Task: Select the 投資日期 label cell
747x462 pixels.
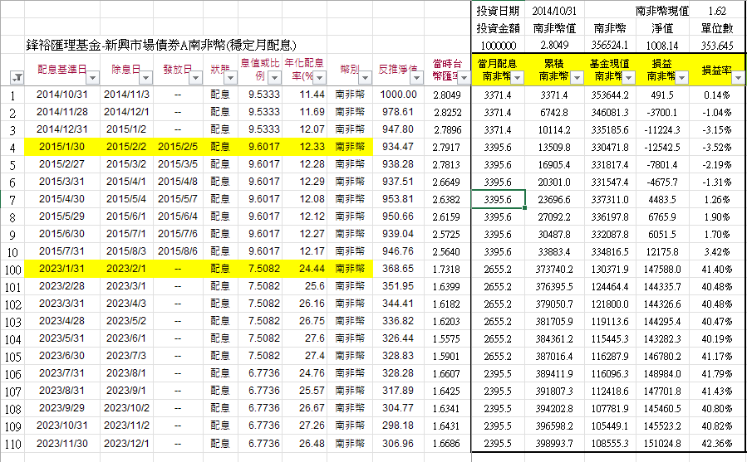Action: coord(498,11)
